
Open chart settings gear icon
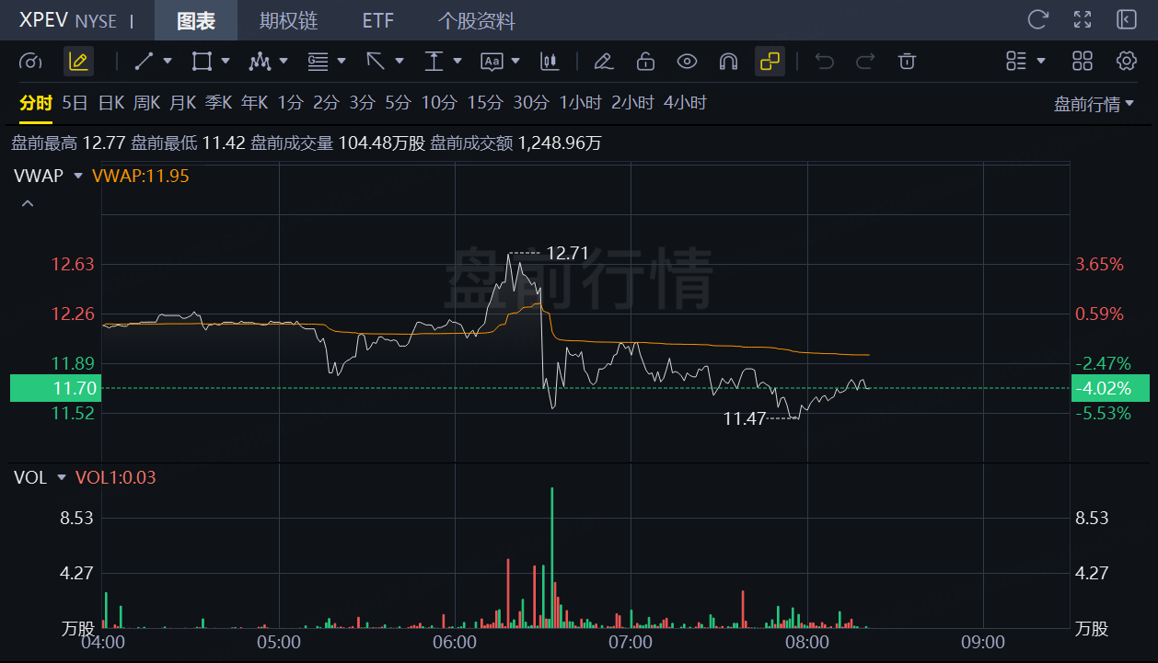pyautogui.click(x=1127, y=62)
